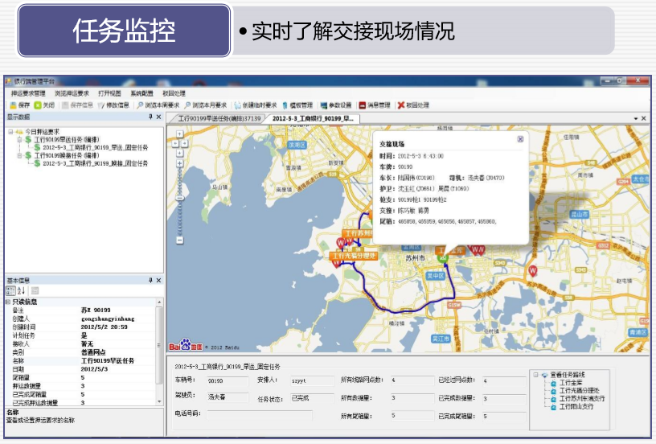Viewport: 656px width, 444px height.
Task: Select 工行金库 in route tree
Action: pyautogui.click(x=571, y=383)
